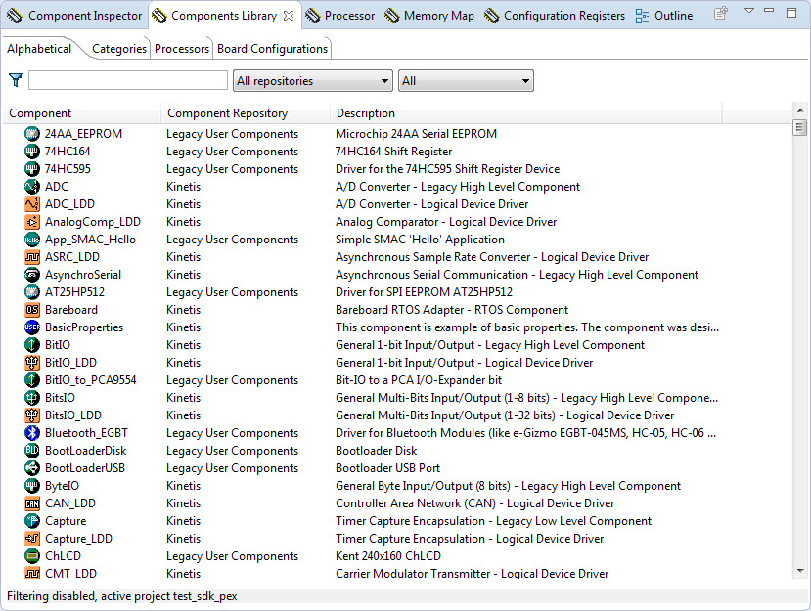
Task: Open the All repositories dropdown
Action: tap(312, 81)
